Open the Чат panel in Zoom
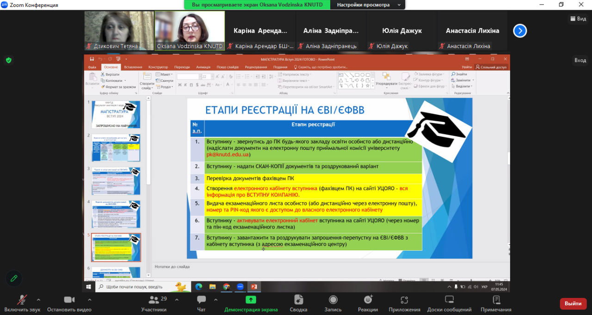Screen dimensions: 592x315 coord(201,303)
